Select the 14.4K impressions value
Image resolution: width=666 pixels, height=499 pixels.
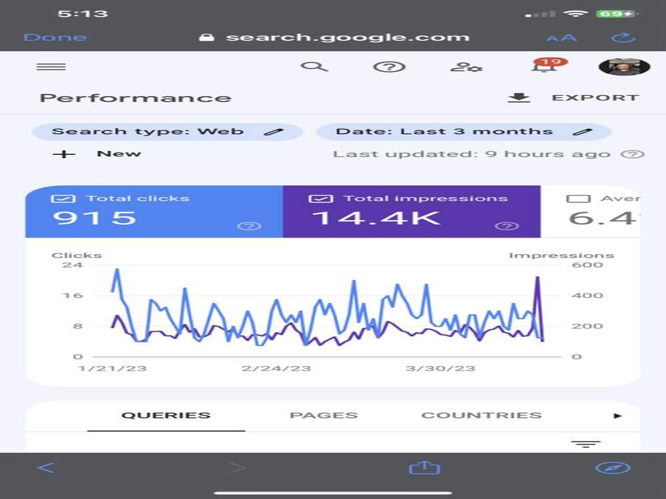pos(376,218)
